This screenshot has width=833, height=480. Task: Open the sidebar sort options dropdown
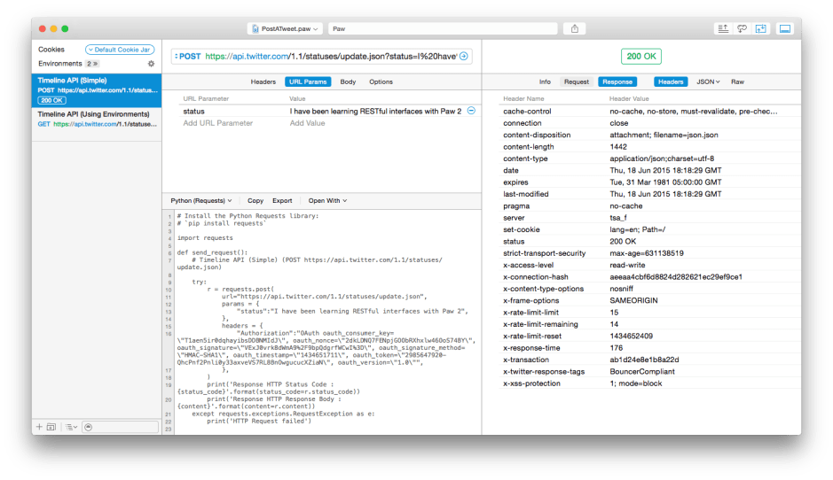tap(71, 427)
